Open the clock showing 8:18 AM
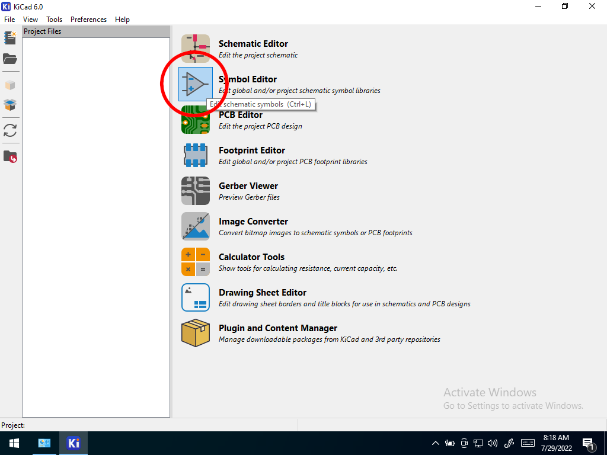The image size is (607, 455). pos(556,443)
